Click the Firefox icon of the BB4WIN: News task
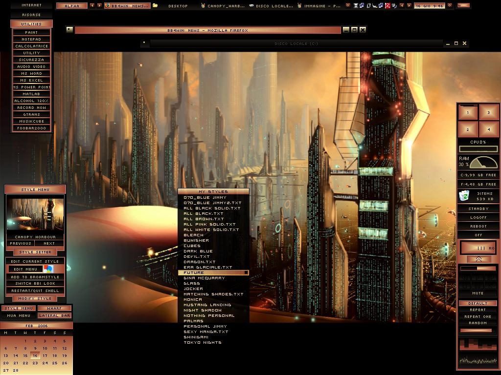The height and width of the screenshot is (375, 501). tap(108, 5)
